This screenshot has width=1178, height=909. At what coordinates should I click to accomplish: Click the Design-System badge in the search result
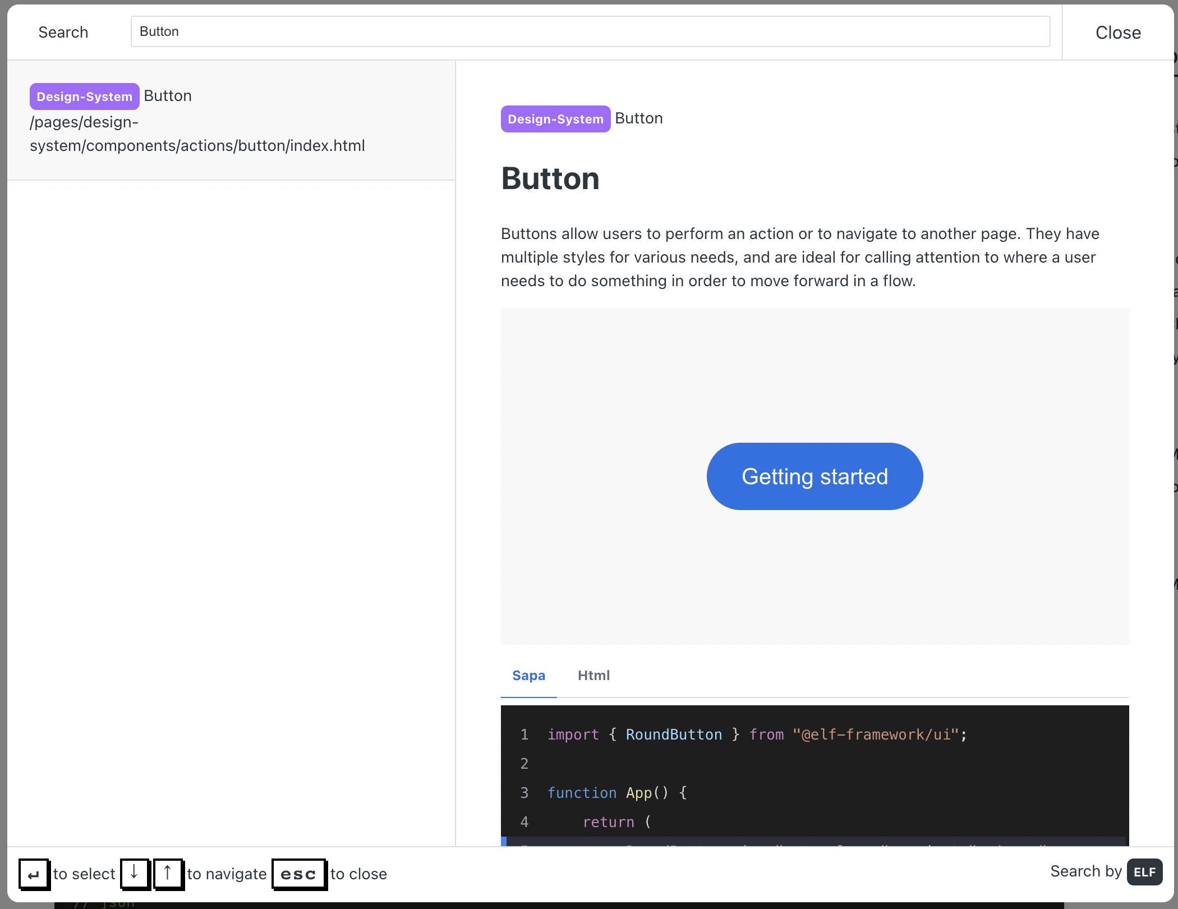(x=84, y=96)
